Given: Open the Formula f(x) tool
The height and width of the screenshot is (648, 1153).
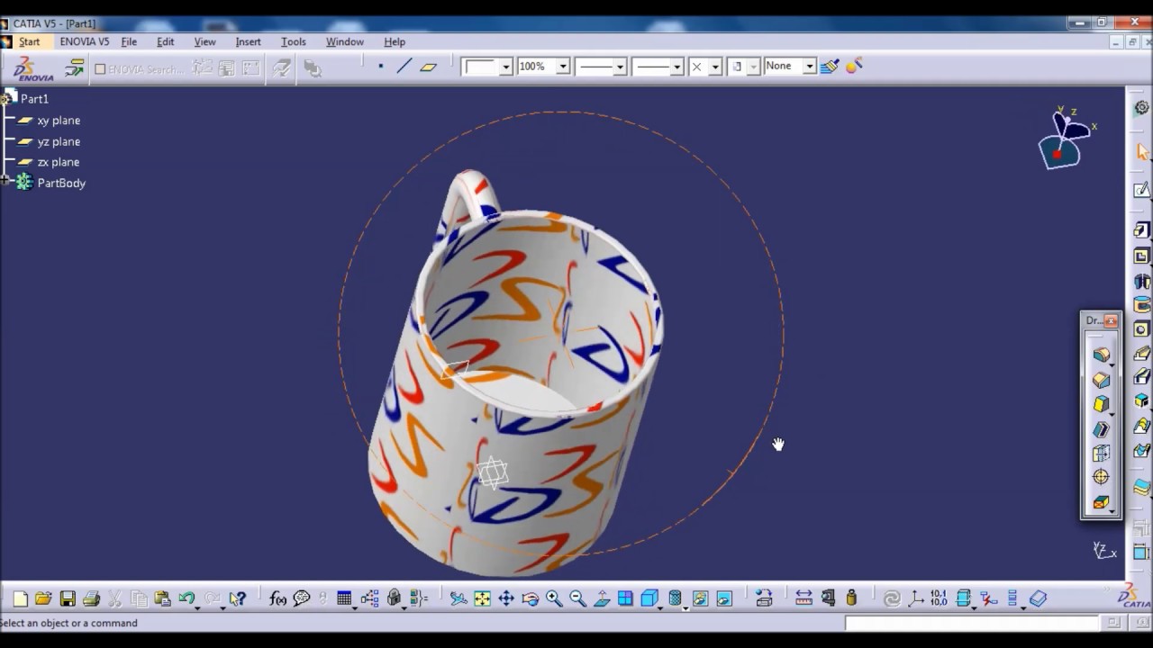Looking at the screenshot, I should [277, 598].
